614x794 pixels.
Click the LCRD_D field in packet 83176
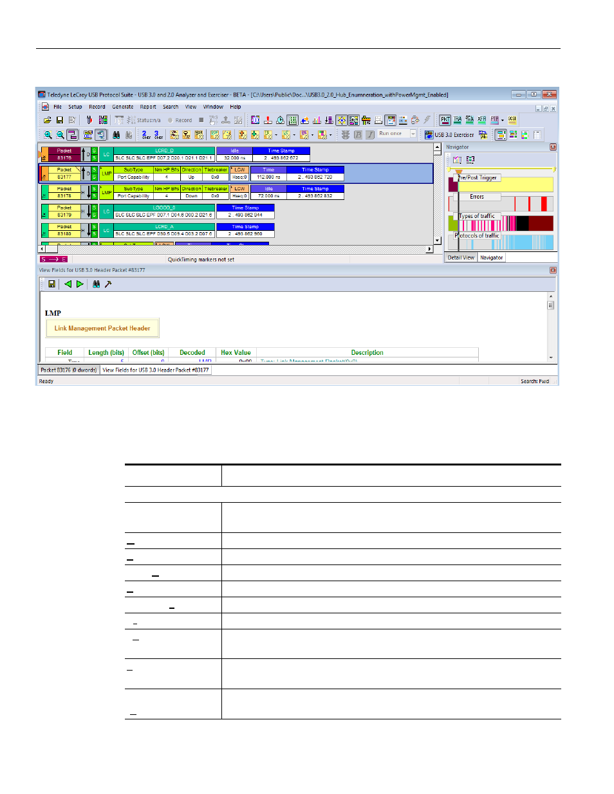(164, 151)
